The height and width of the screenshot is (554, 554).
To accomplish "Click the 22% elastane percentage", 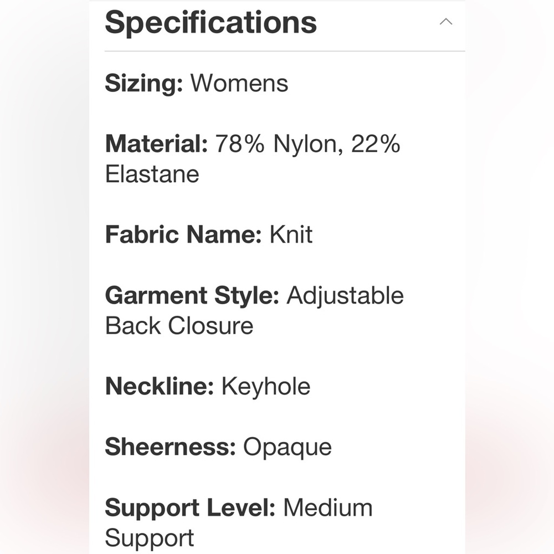I will click(x=376, y=144).
